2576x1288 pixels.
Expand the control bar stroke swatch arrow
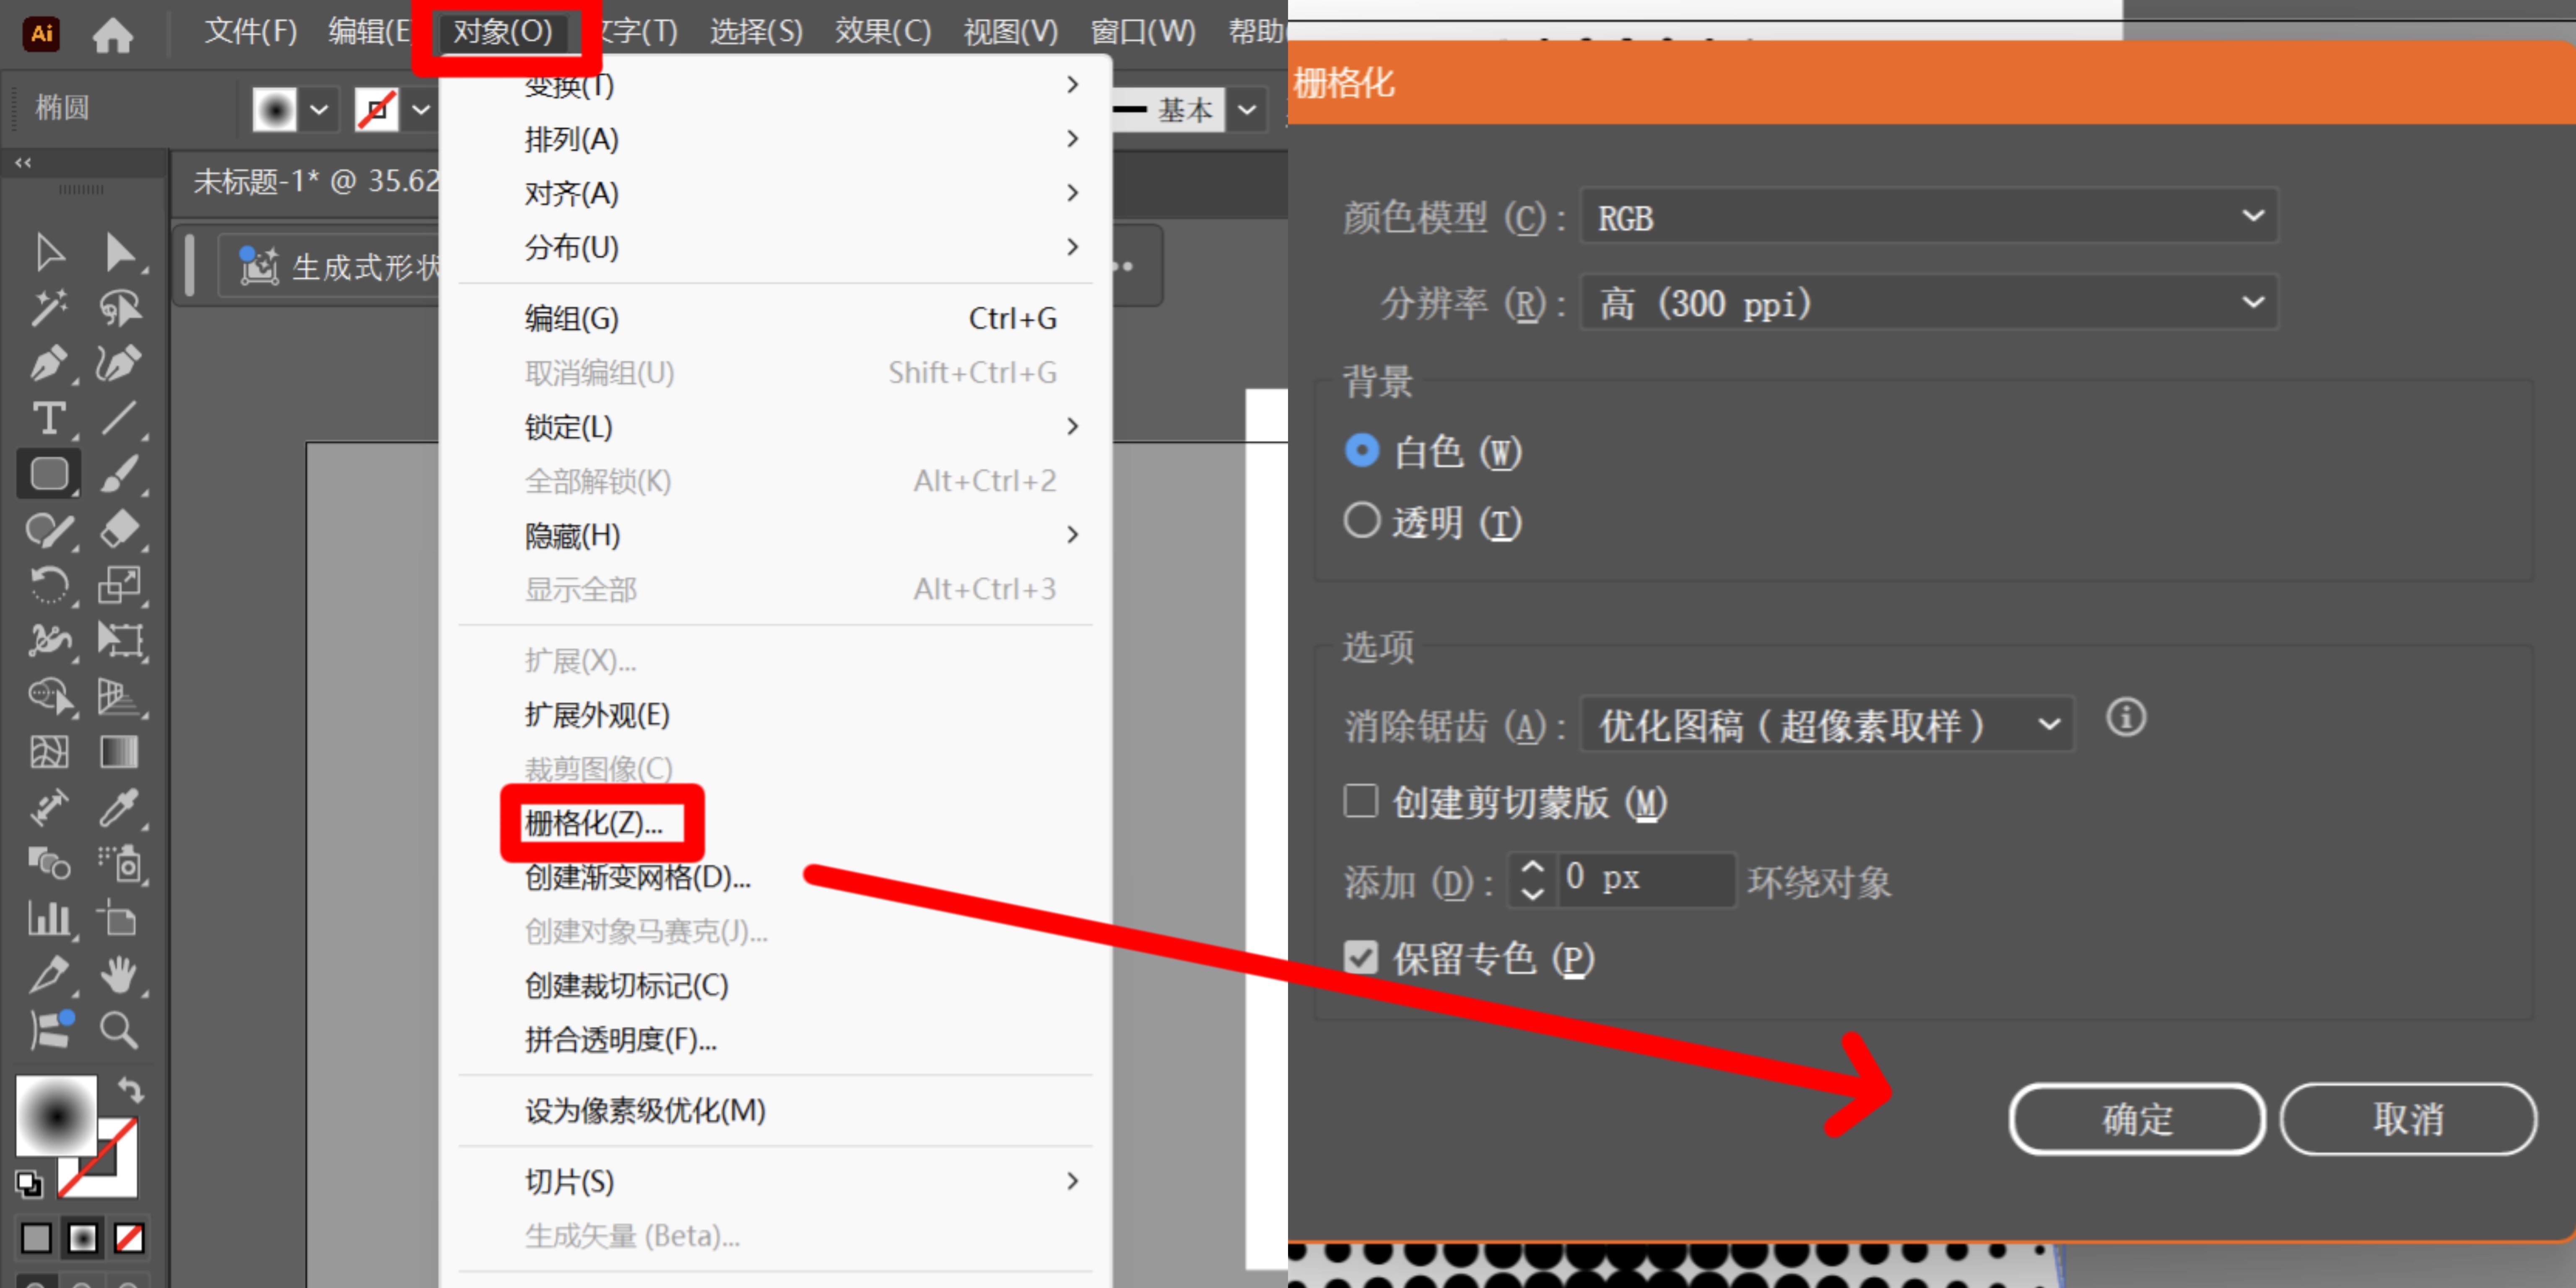click(x=421, y=109)
